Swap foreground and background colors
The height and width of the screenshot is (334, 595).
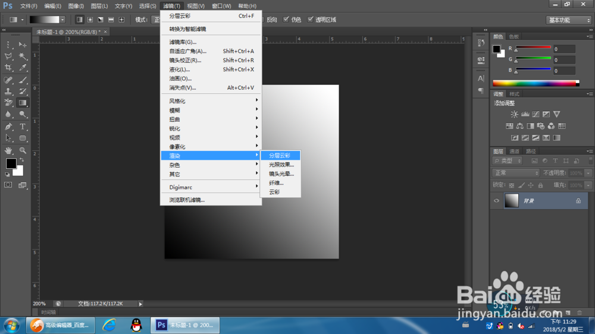coord(21,160)
